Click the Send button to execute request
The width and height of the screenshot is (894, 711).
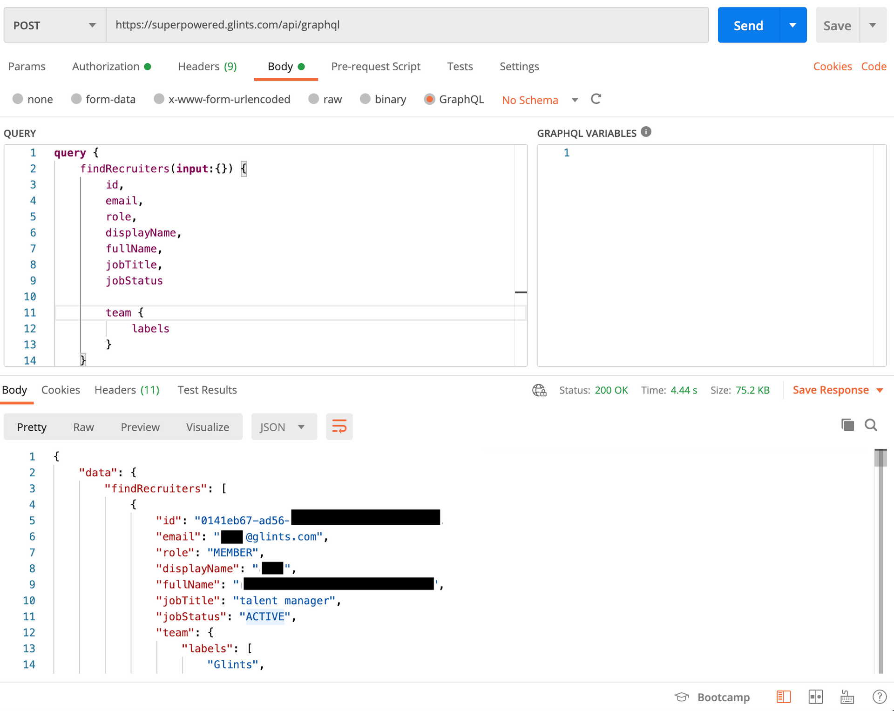click(747, 26)
